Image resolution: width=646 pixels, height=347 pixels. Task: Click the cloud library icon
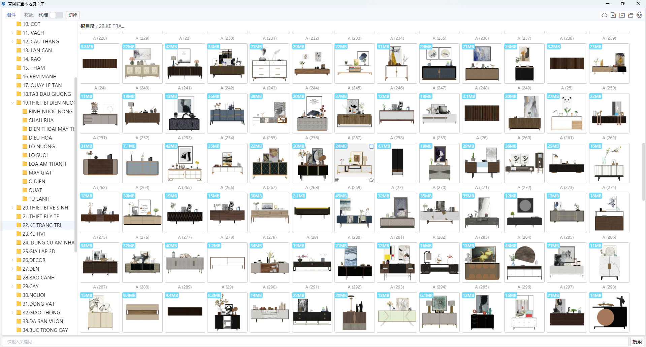coord(604,15)
